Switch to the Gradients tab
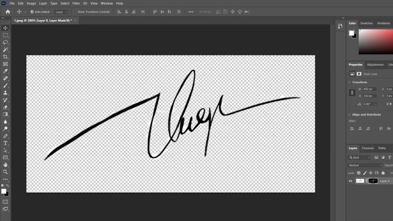The height and width of the screenshot is (221, 393). point(383,23)
